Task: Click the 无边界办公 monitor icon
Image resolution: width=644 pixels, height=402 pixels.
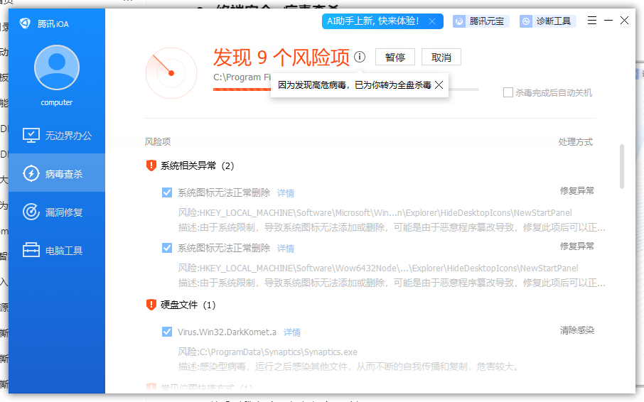Action: point(31,135)
